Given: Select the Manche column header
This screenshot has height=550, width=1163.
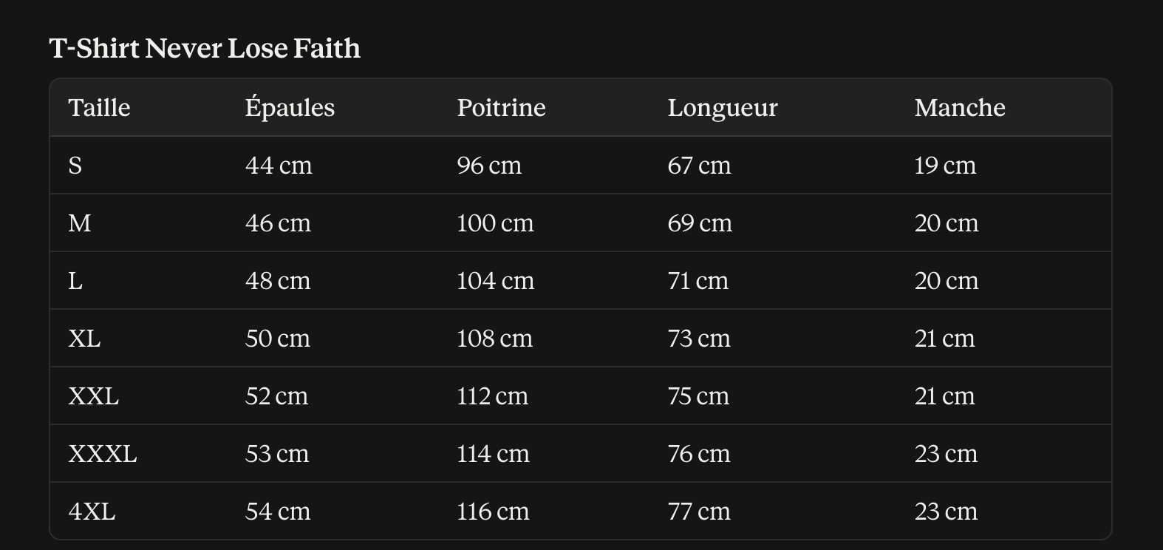Looking at the screenshot, I should 960,108.
